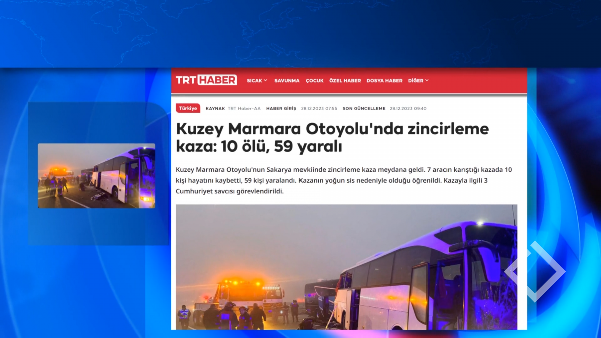Click the TRT Haber-AA source name

244,109
